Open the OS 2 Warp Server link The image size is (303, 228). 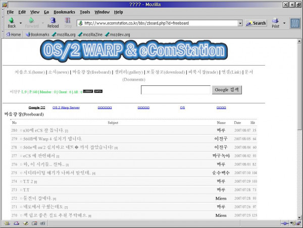click(x=66, y=107)
